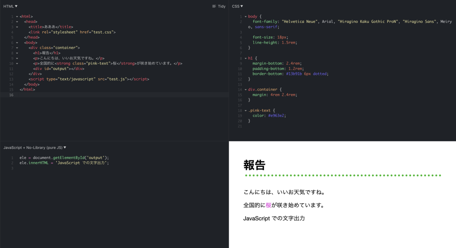Click line number 11 in CSS gutter
Viewport: 456px width, 248px height.
click(239, 74)
